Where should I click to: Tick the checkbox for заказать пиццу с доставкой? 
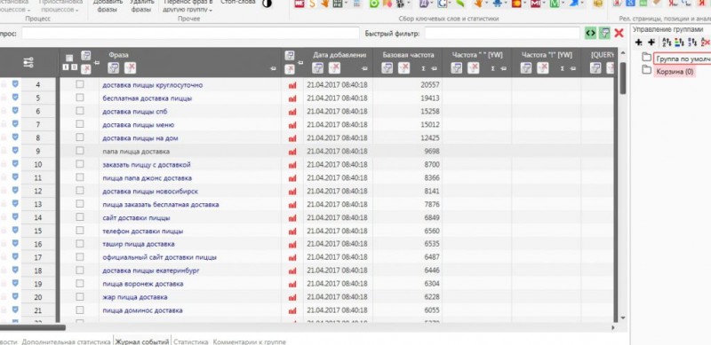point(80,164)
